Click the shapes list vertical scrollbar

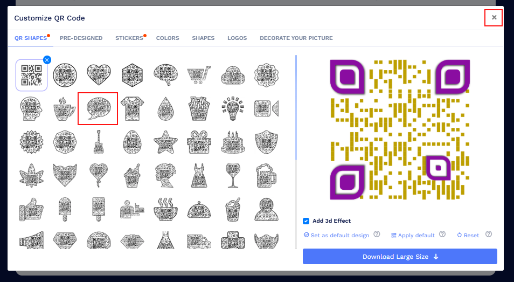click(x=296, y=107)
